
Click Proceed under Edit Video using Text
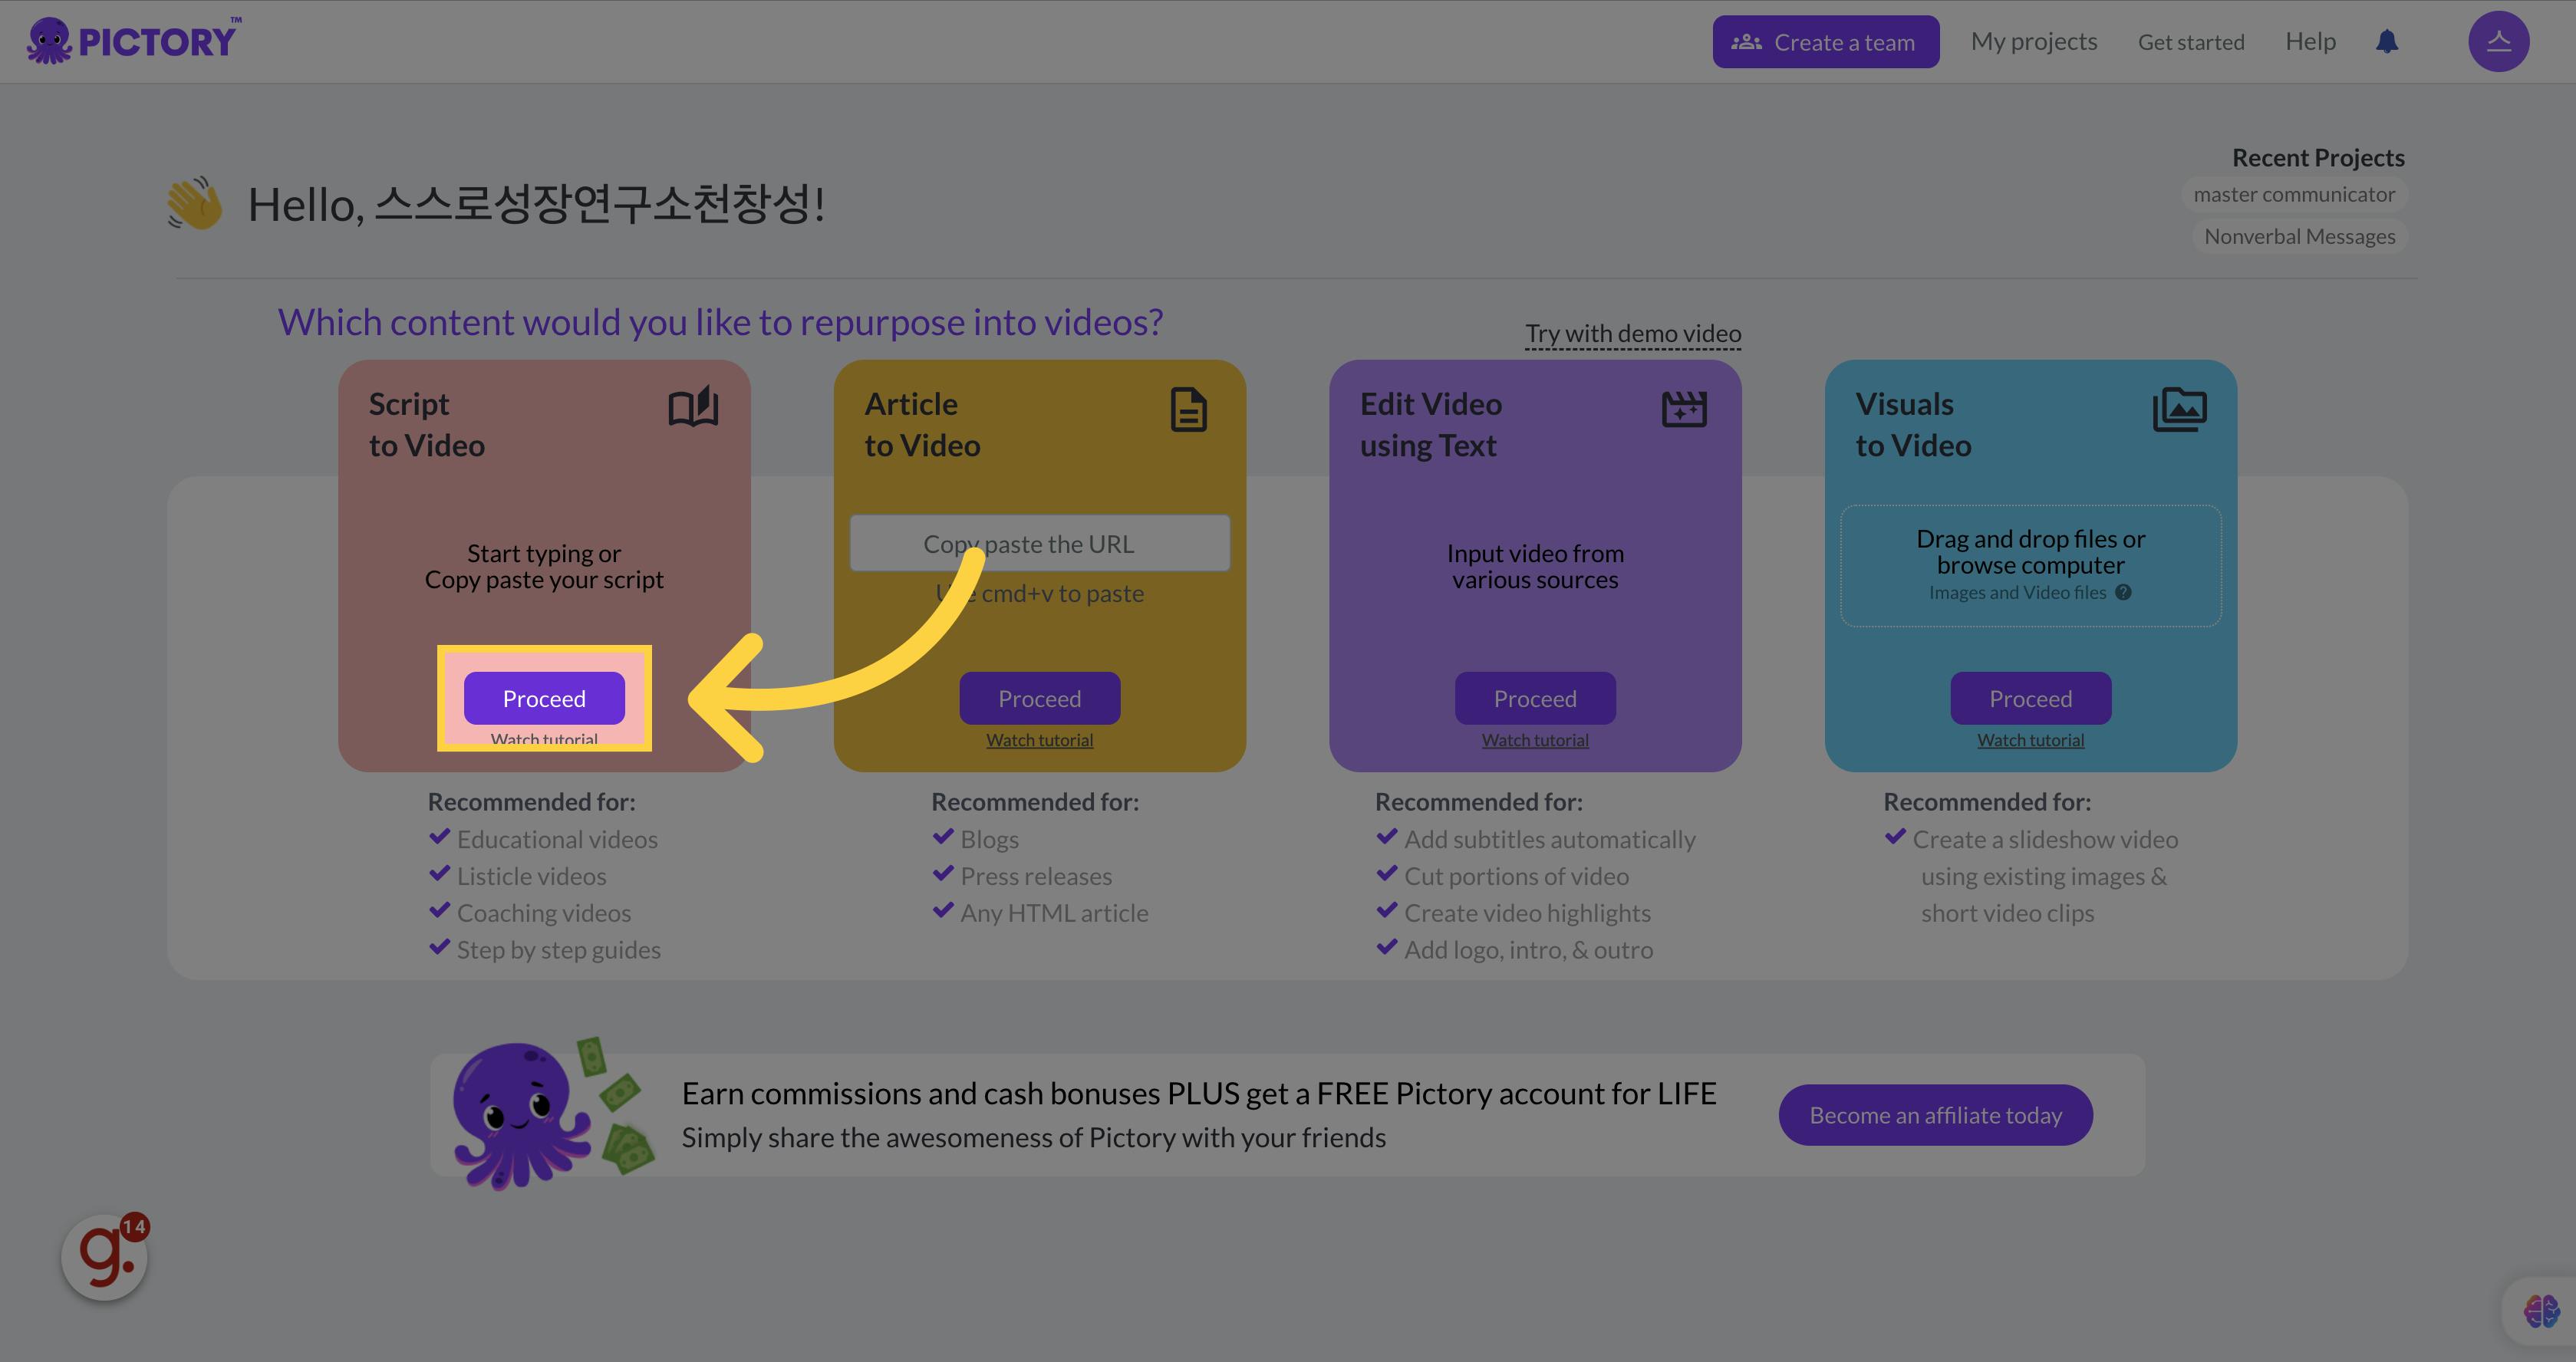[1535, 698]
